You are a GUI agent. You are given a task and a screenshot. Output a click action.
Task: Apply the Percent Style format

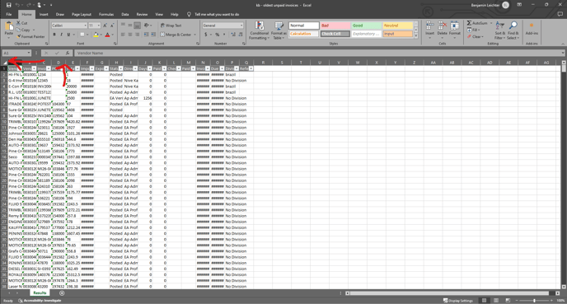pos(218,35)
